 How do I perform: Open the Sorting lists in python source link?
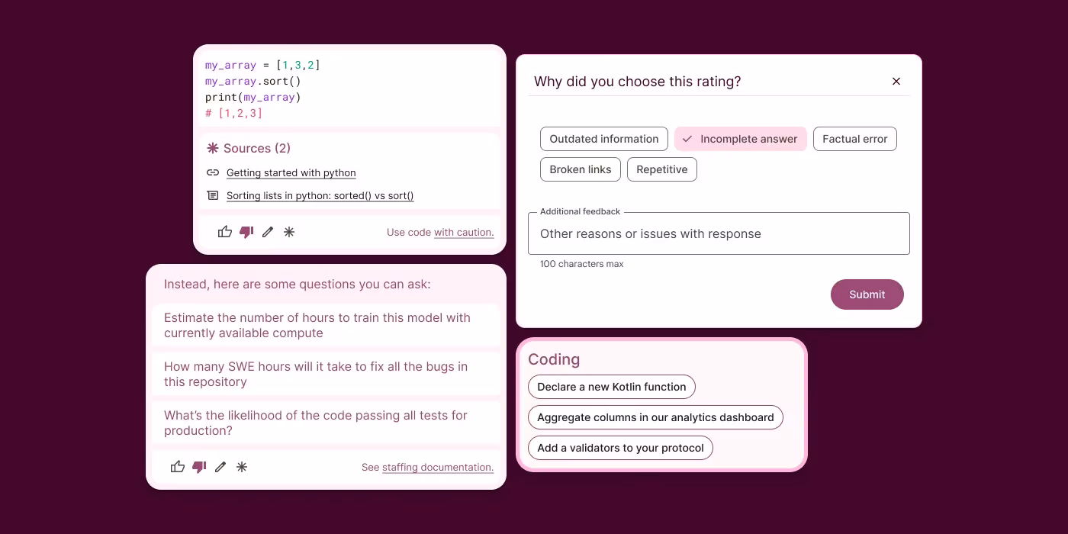point(320,196)
